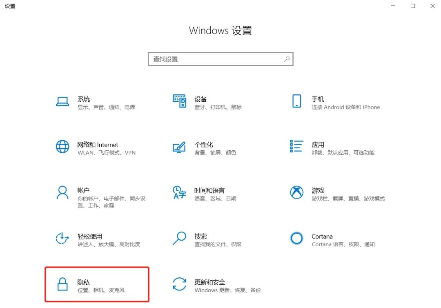
Task: Open the 游戏 settings title
Action: coord(318,190)
